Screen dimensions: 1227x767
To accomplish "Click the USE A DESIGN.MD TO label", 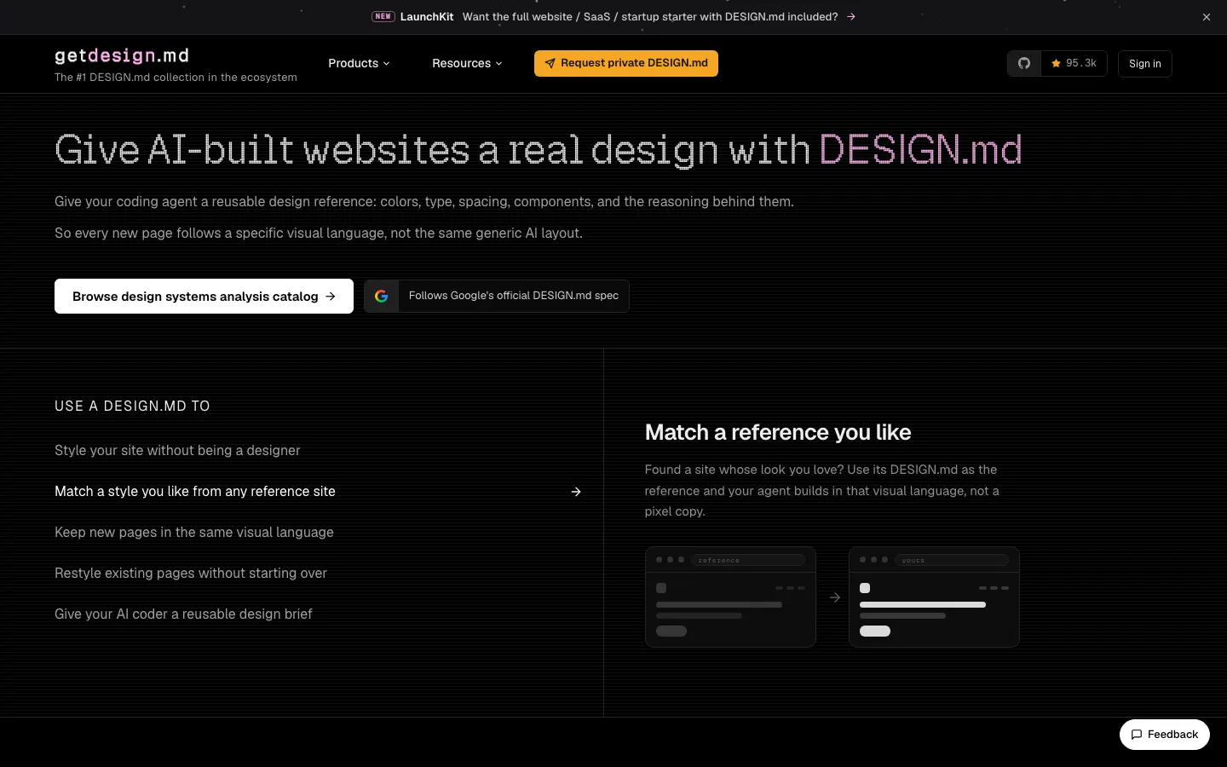I will [x=132, y=406].
